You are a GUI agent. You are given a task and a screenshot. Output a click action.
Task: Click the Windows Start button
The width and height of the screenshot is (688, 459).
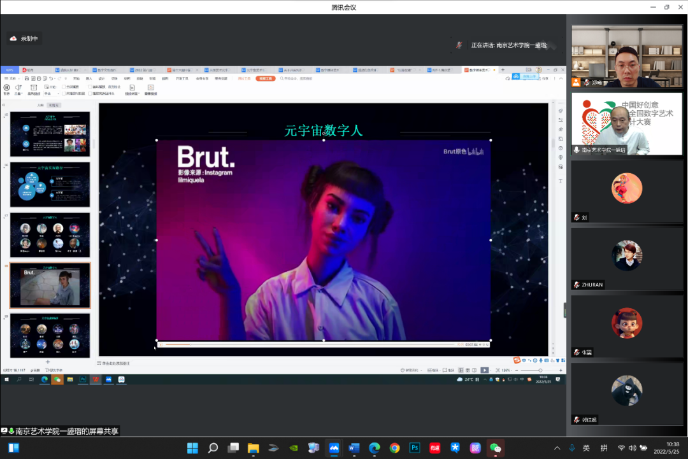pyautogui.click(x=192, y=448)
